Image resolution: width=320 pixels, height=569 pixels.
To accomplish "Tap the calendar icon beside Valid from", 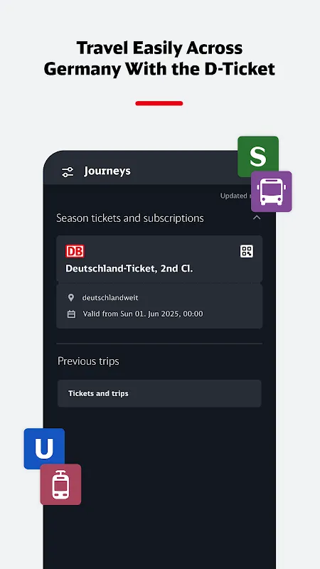I will pos(72,314).
